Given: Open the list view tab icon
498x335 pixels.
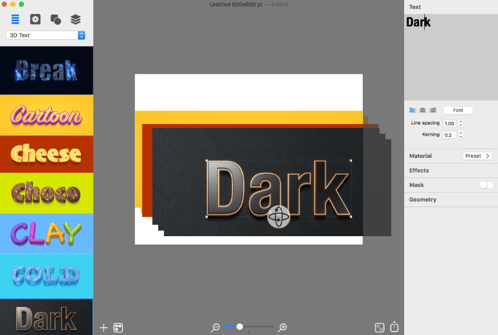Looking at the screenshot, I should click(x=15, y=20).
